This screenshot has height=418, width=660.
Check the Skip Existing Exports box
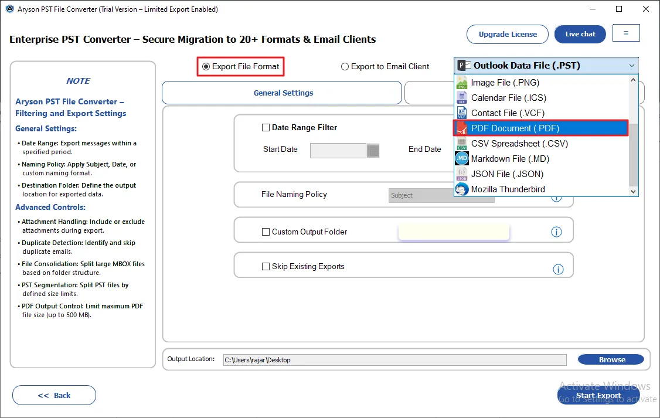[266, 267]
